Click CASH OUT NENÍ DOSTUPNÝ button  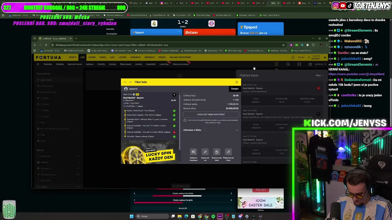[x=211, y=114]
